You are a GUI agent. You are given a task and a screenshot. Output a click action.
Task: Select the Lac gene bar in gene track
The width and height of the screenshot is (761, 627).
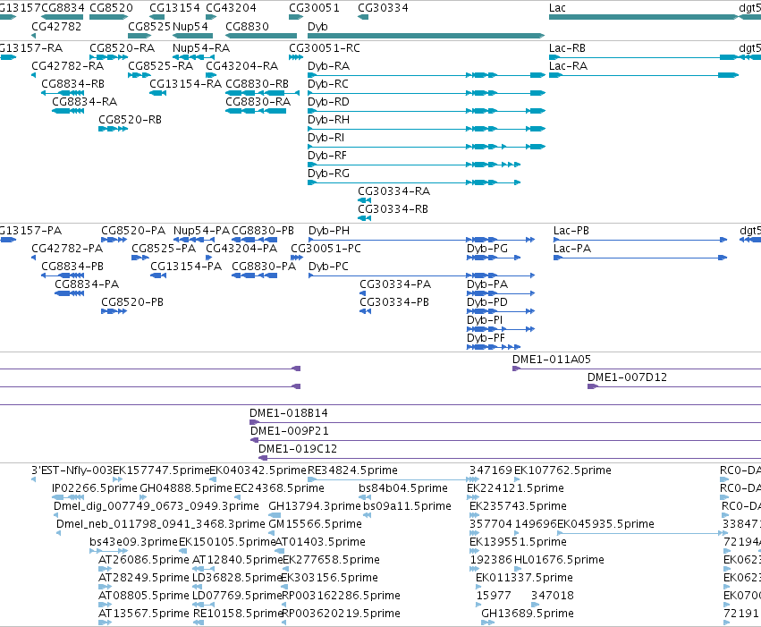(644, 17)
